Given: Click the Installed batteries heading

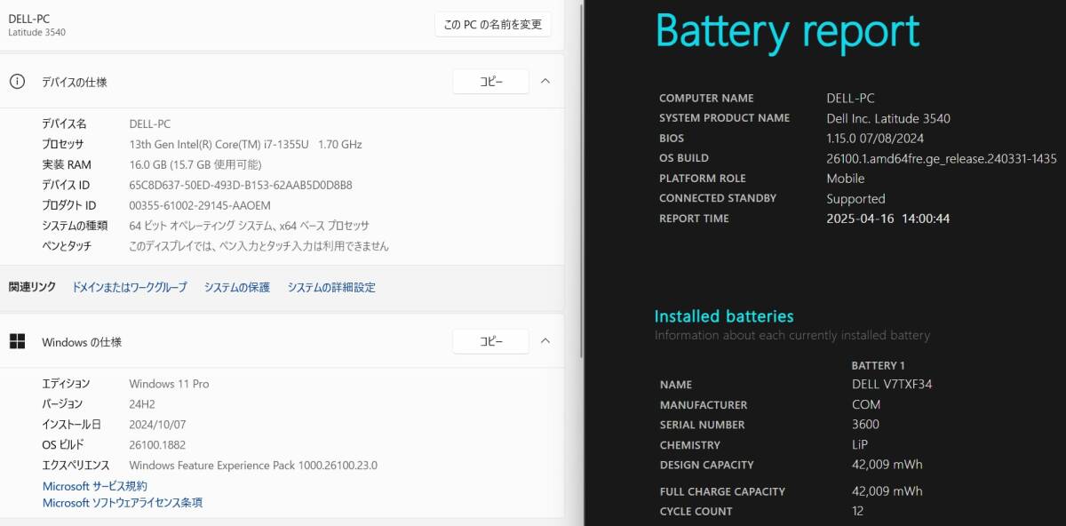Looking at the screenshot, I should tap(724, 316).
